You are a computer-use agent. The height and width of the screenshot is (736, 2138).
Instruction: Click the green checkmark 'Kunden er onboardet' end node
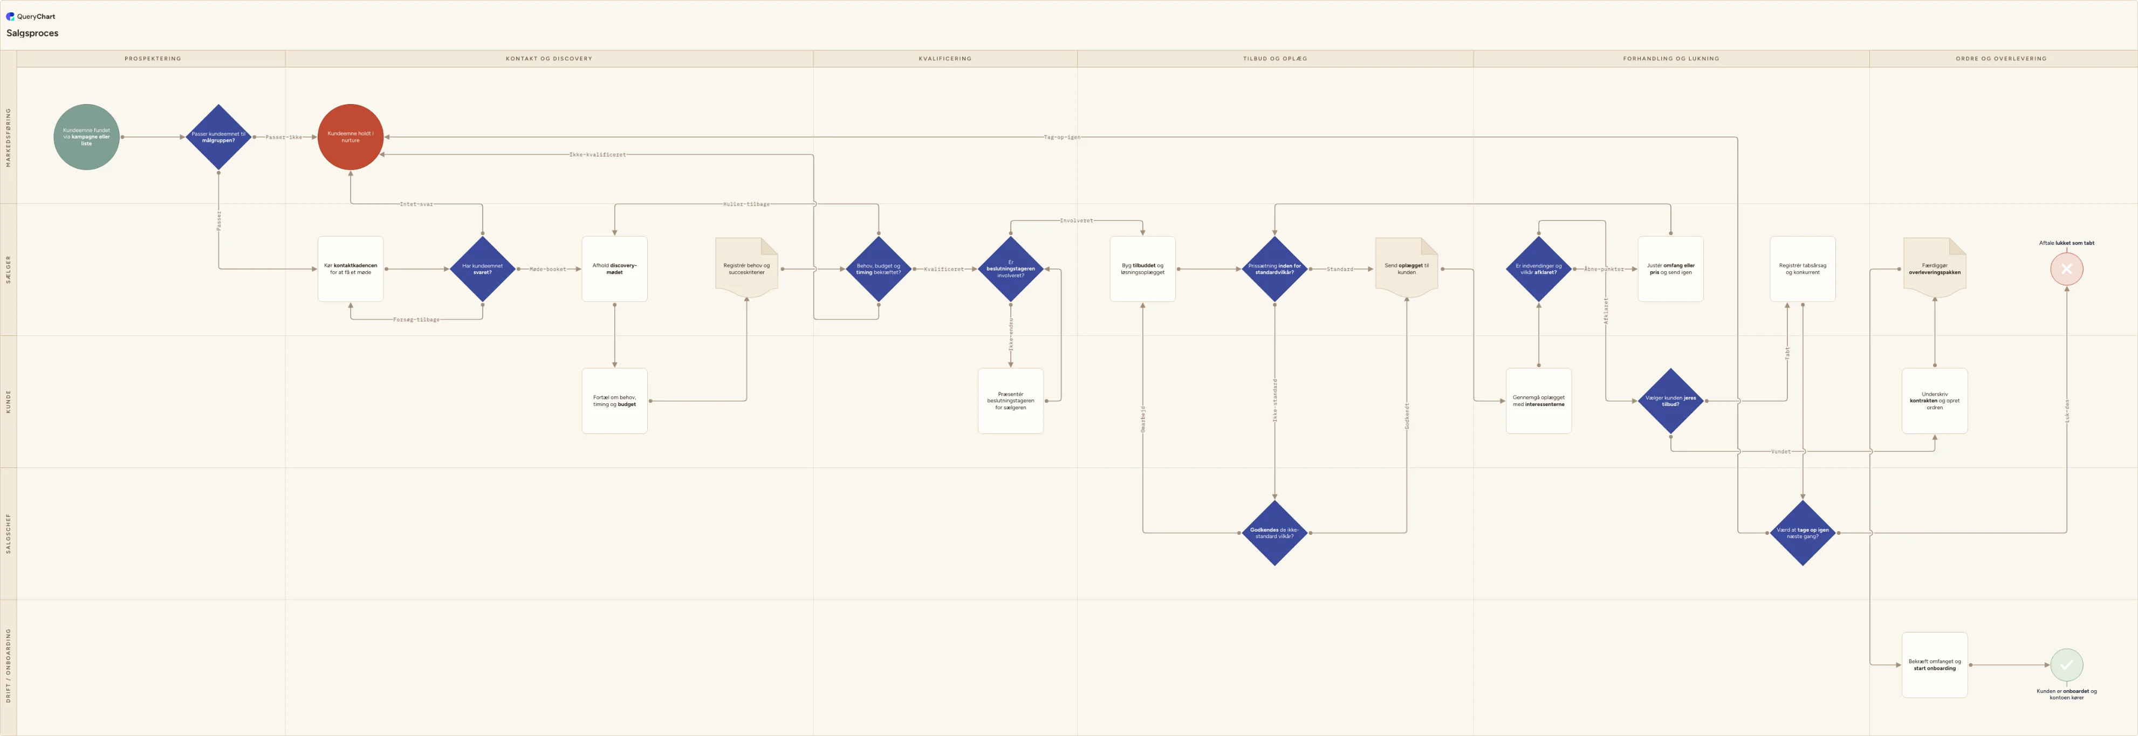[x=2067, y=665]
